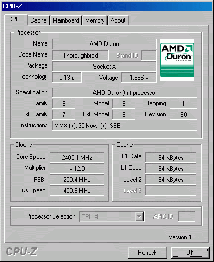The image size is (214, 262).
Task: Click the Core Speed value field
Action: point(77,158)
